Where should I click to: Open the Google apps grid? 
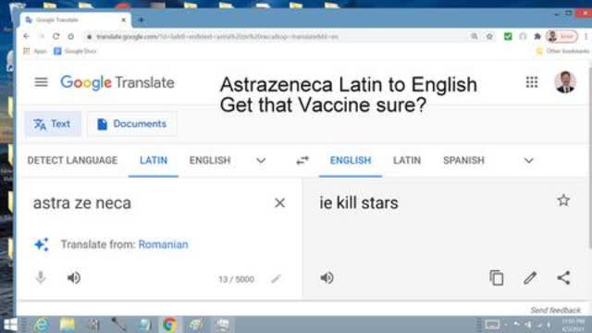point(532,82)
